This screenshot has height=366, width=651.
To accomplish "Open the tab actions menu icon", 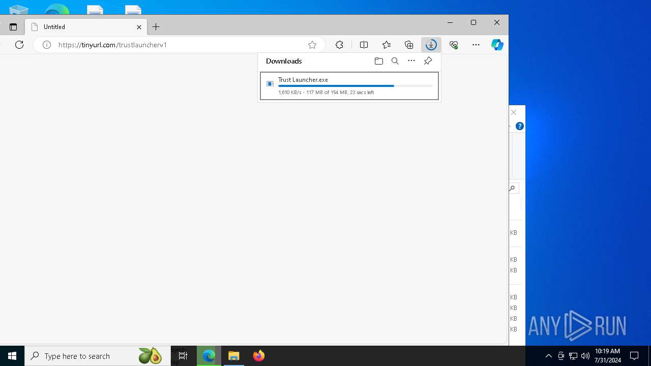I will (x=13, y=27).
